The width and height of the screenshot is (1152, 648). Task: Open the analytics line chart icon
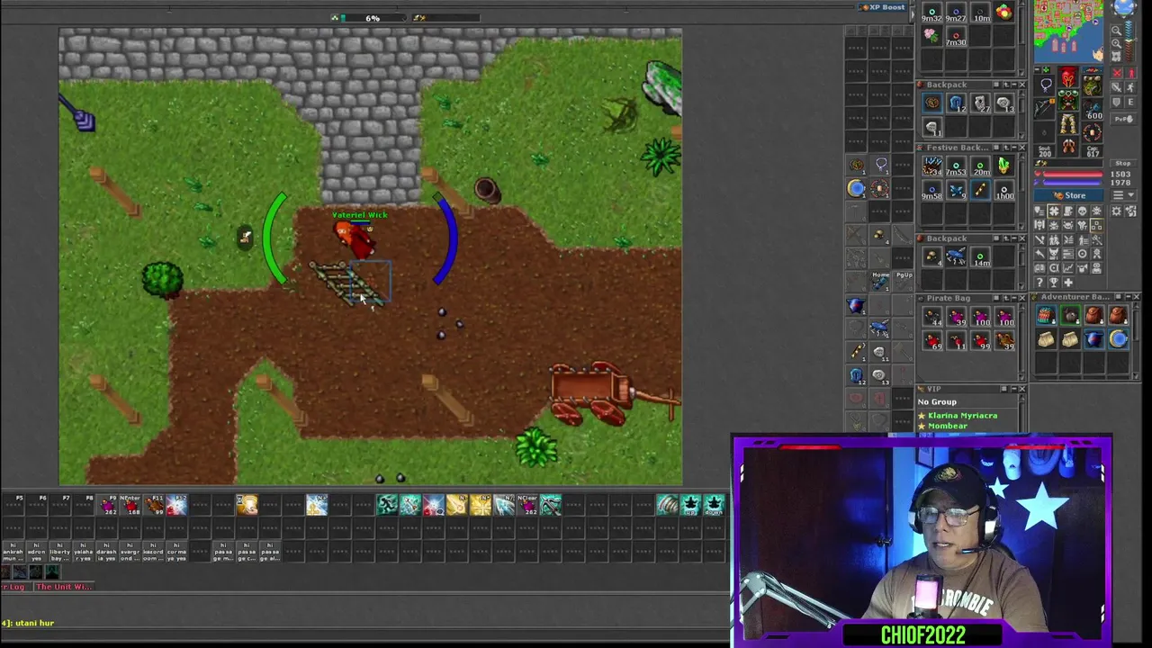[1068, 268]
